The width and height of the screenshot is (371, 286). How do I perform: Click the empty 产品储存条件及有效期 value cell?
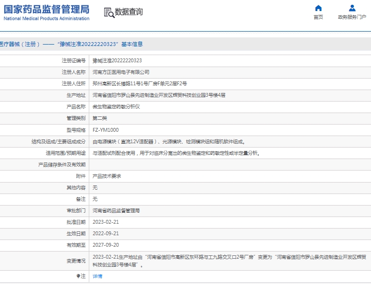[230, 165]
